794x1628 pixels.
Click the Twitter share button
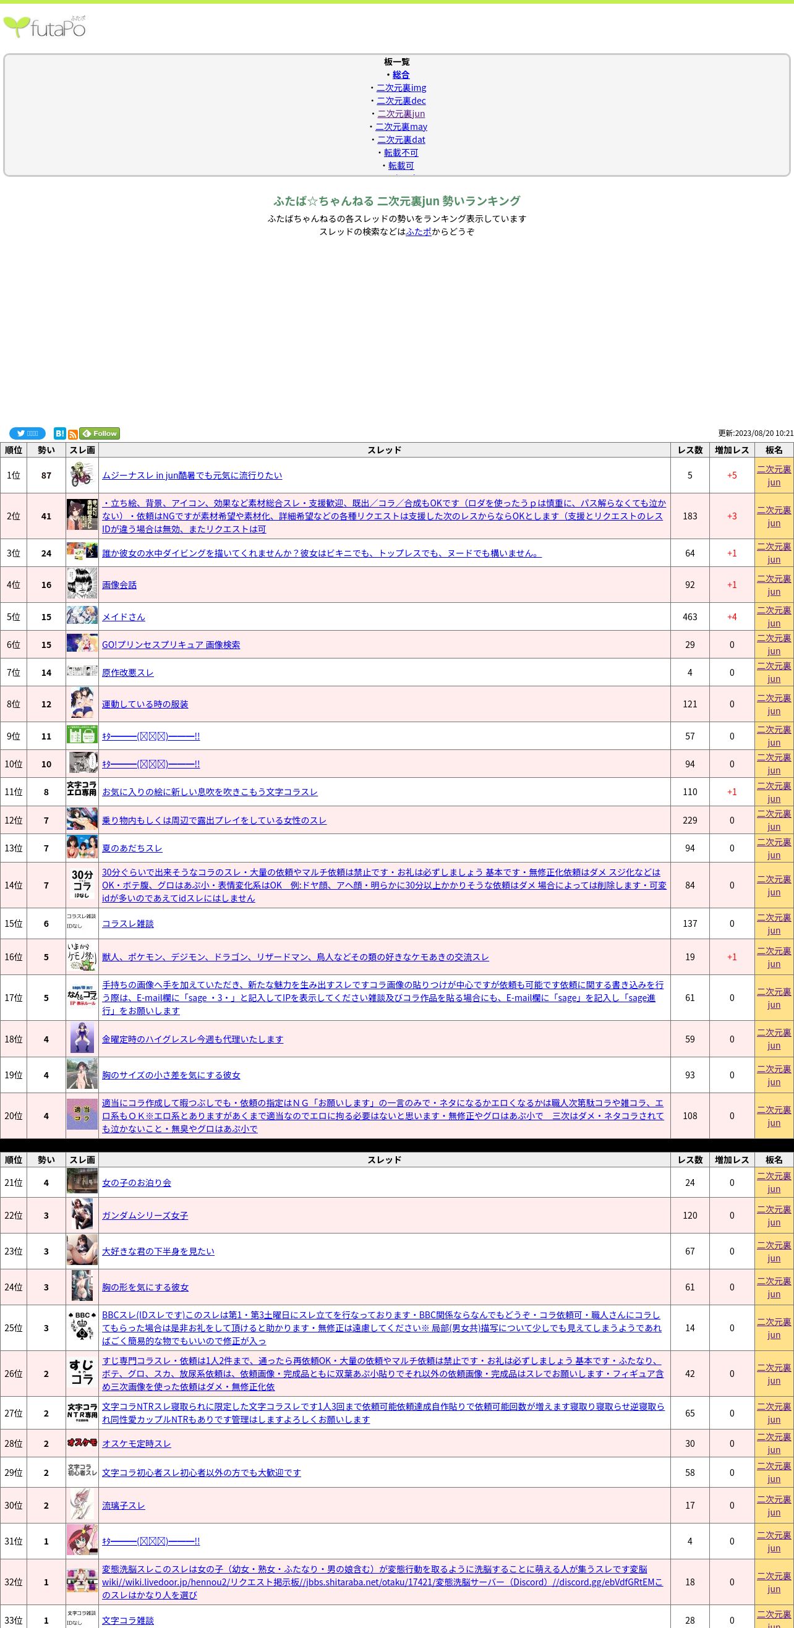point(27,433)
